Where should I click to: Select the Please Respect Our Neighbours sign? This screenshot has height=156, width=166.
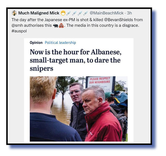click(100, 84)
